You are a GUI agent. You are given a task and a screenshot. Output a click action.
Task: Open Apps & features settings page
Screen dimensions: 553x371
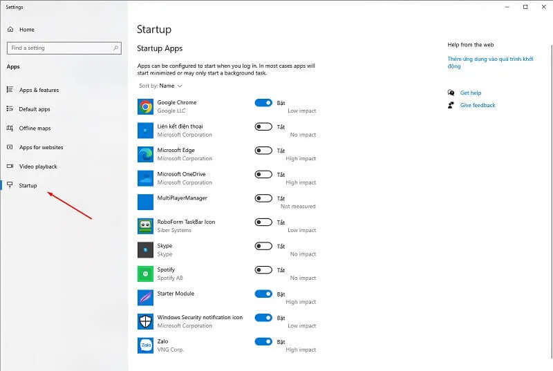39,91
